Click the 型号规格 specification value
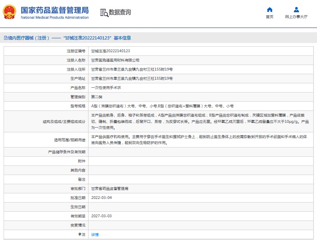The height and width of the screenshot is (242, 317). (x=162, y=106)
